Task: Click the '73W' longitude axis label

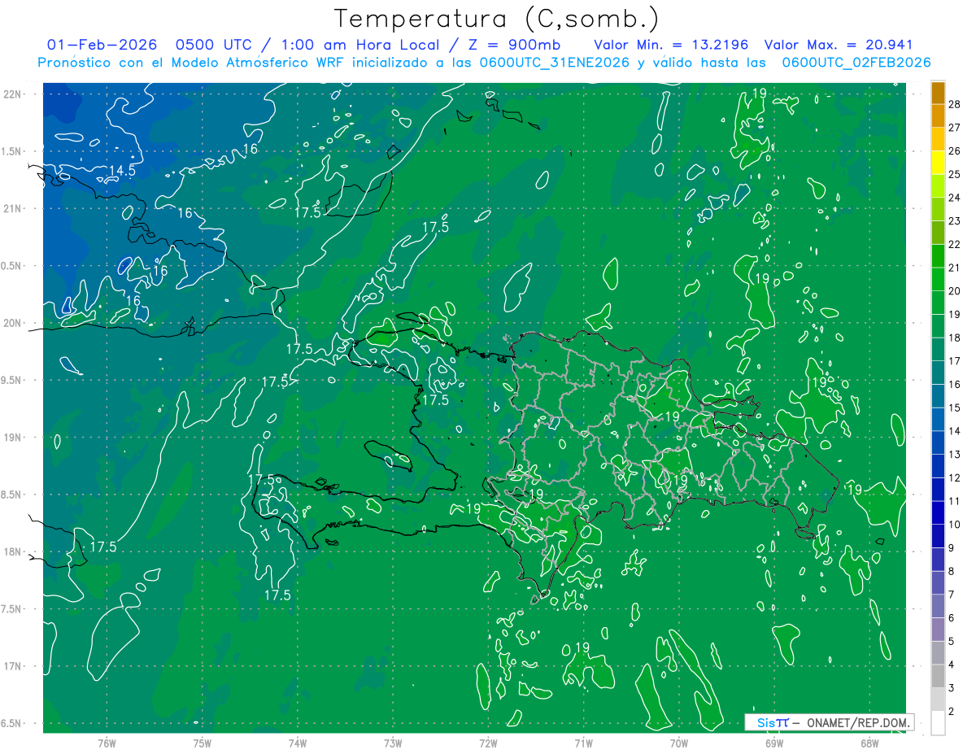Action: coord(393,743)
